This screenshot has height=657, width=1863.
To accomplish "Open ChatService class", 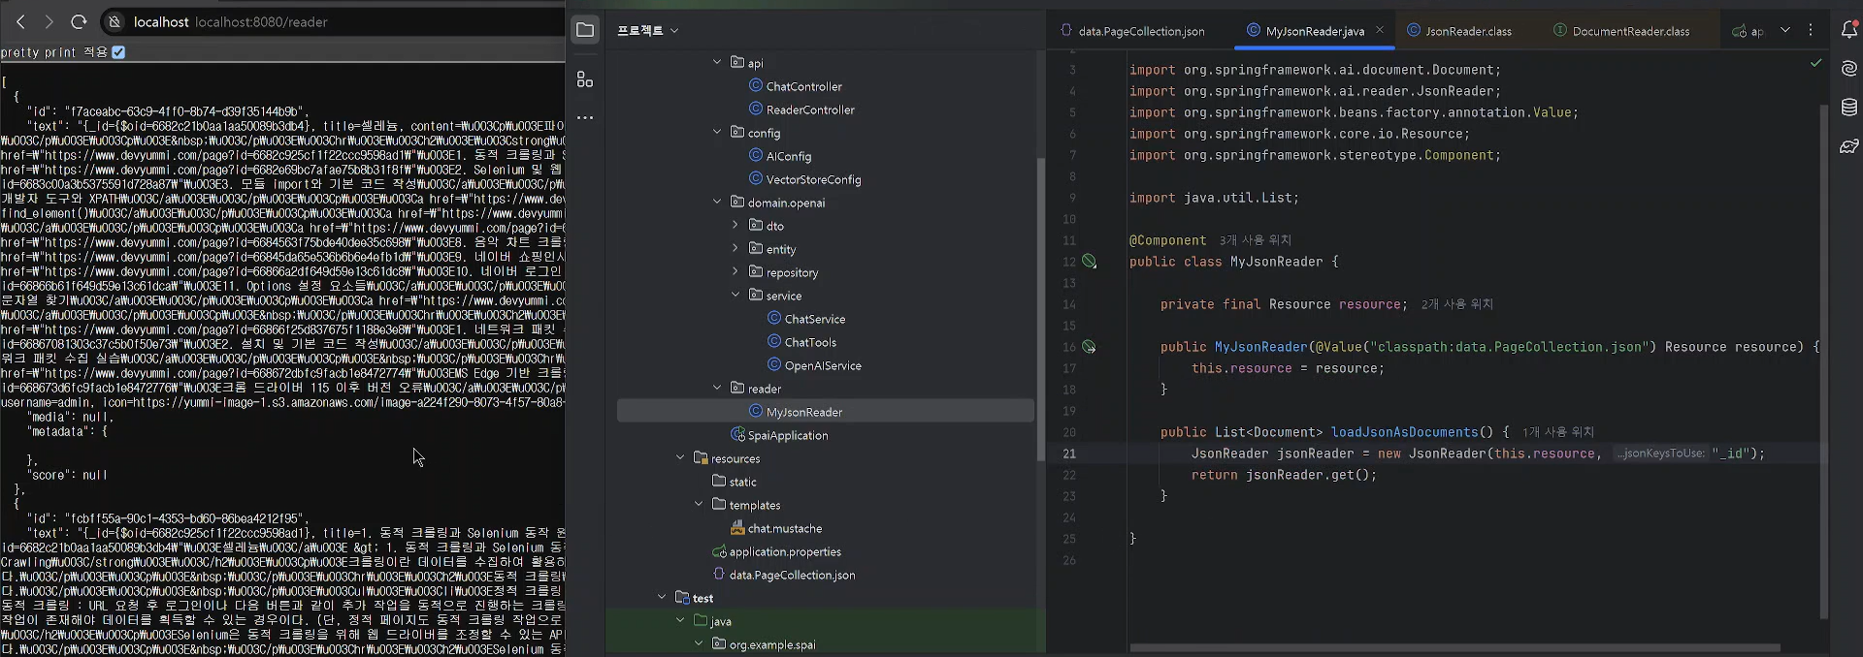I will (814, 319).
